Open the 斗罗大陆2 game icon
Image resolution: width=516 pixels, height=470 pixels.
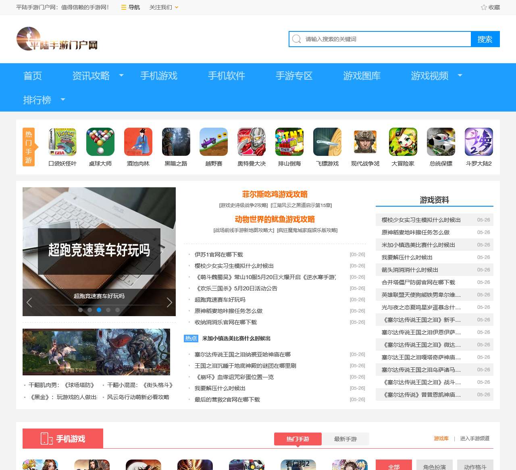tap(479, 142)
